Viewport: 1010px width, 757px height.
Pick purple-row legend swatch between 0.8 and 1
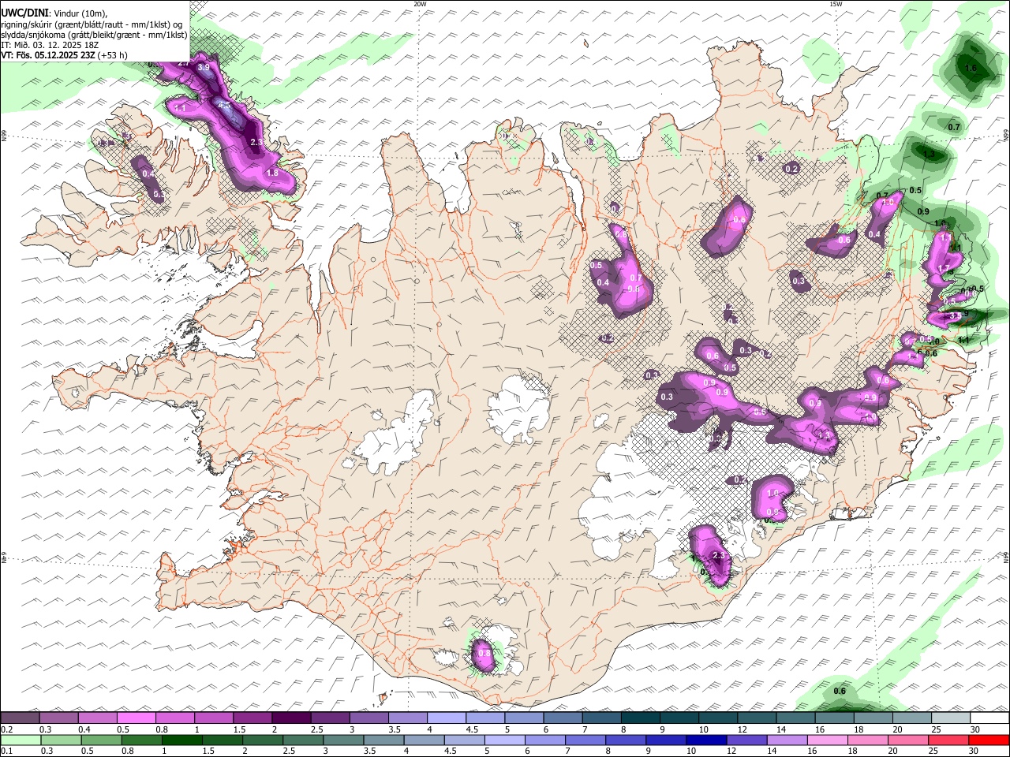coord(175,718)
